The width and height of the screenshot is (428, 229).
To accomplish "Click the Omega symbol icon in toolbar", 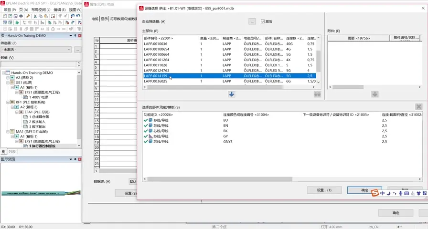I will 53,29.
